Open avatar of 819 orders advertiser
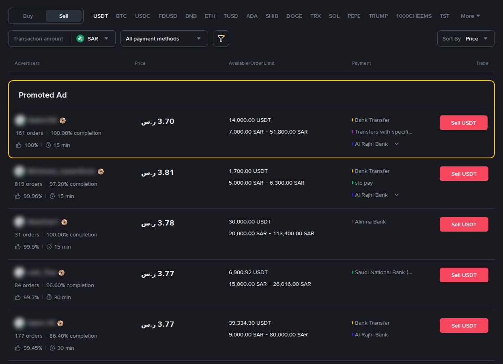Image resolution: width=503 pixels, height=364 pixels. coord(19,171)
